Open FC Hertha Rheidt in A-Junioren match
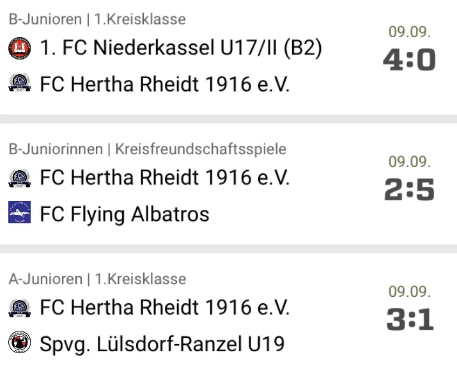This screenshot has height=373, width=457. click(x=165, y=307)
